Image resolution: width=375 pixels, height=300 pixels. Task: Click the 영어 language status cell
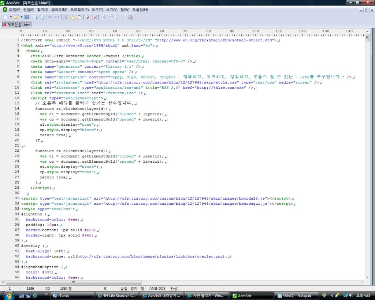coord(134,289)
